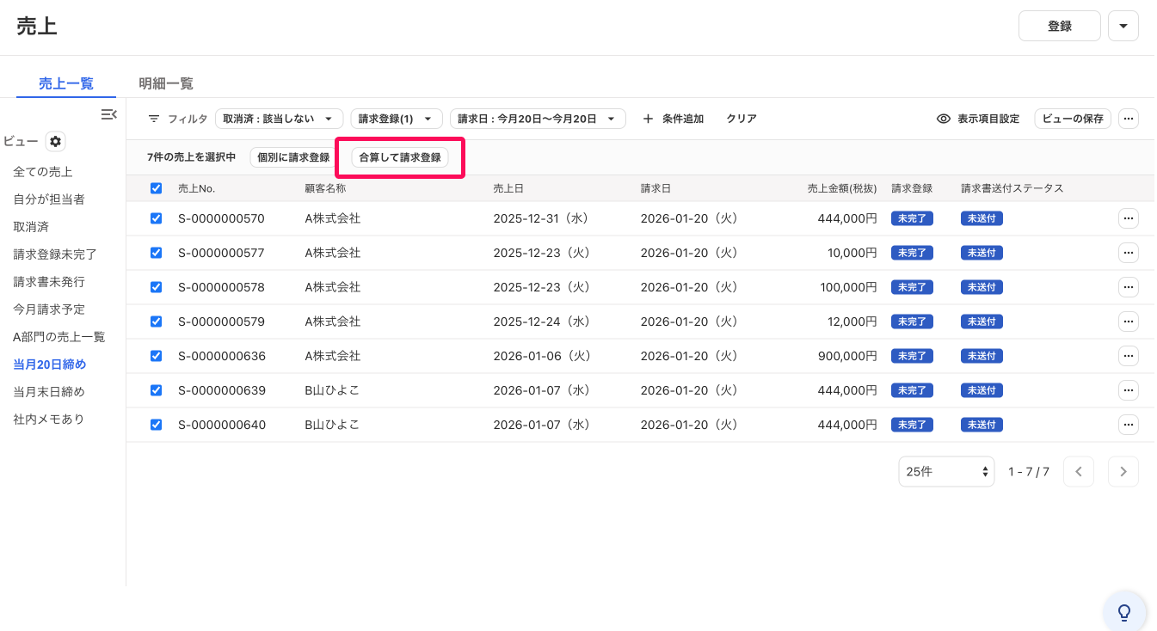The image size is (1157, 631).
Task: Switch to 明細一覧 tab
Action: (166, 83)
